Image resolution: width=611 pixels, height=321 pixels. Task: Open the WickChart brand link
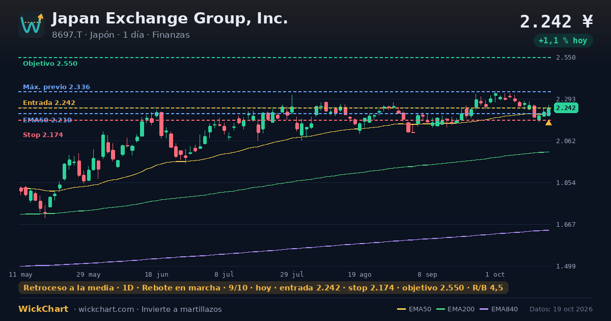click(43, 309)
